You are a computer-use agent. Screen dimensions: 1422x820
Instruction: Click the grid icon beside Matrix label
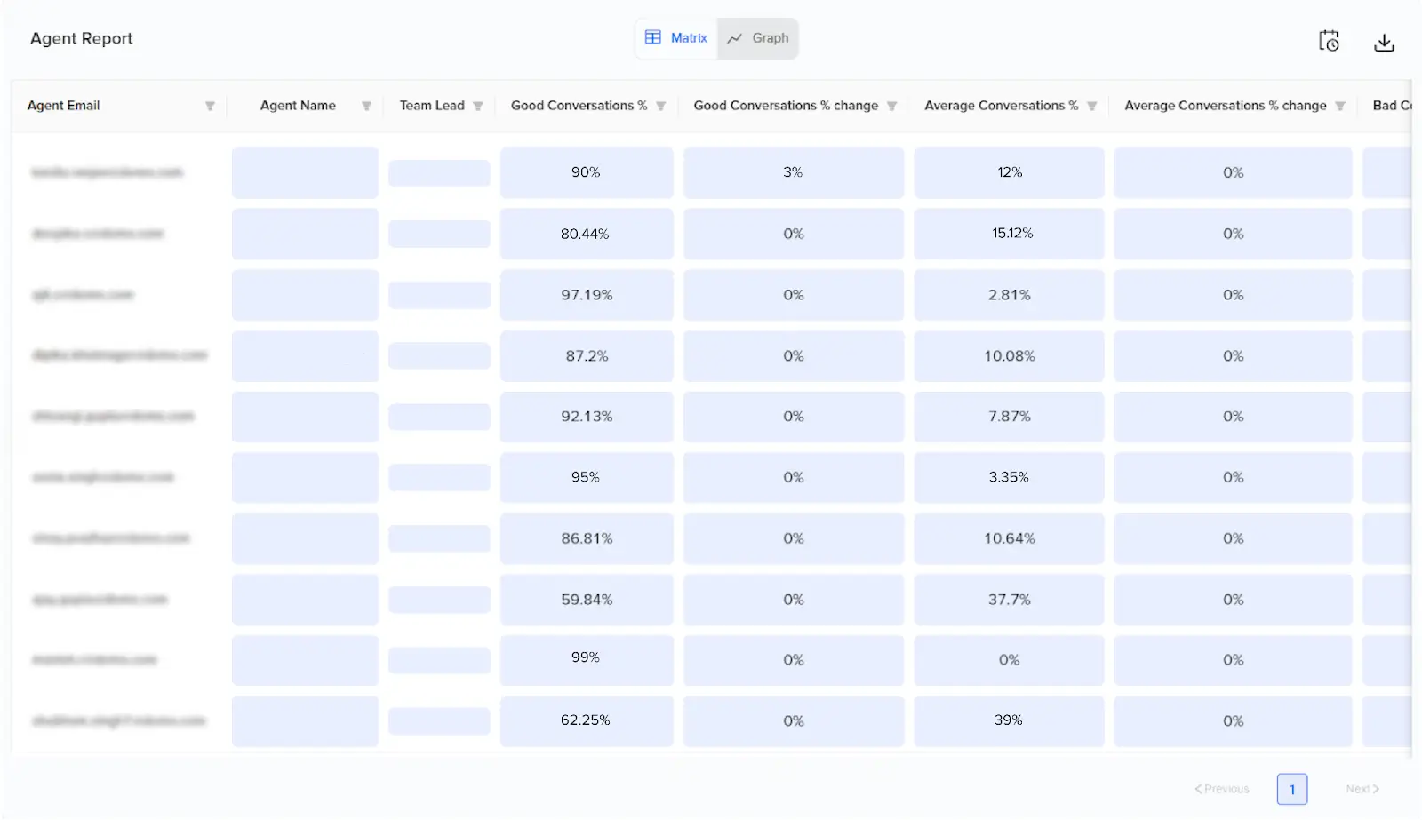coord(651,38)
